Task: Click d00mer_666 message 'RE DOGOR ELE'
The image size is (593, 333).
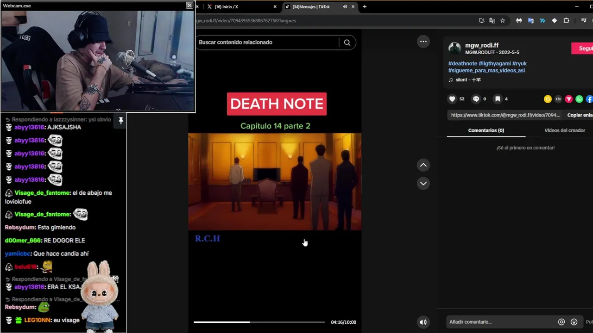Action: pos(45,240)
